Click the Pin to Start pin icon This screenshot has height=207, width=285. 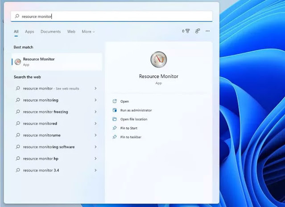[x=115, y=128]
